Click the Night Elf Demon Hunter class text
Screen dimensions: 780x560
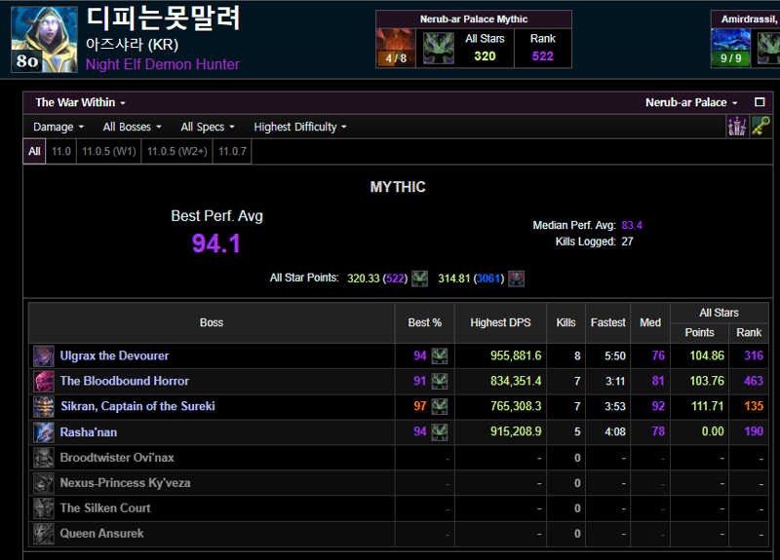pyautogui.click(x=162, y=64)
